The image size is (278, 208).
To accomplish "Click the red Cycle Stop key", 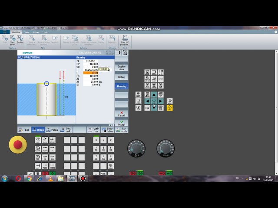I will pos(45,173).
